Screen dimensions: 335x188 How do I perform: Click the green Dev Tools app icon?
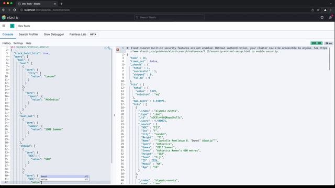(x=12, y=26)
